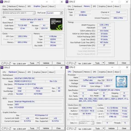Switch to Memory tab in CPU window

click(x=87, y=72)
